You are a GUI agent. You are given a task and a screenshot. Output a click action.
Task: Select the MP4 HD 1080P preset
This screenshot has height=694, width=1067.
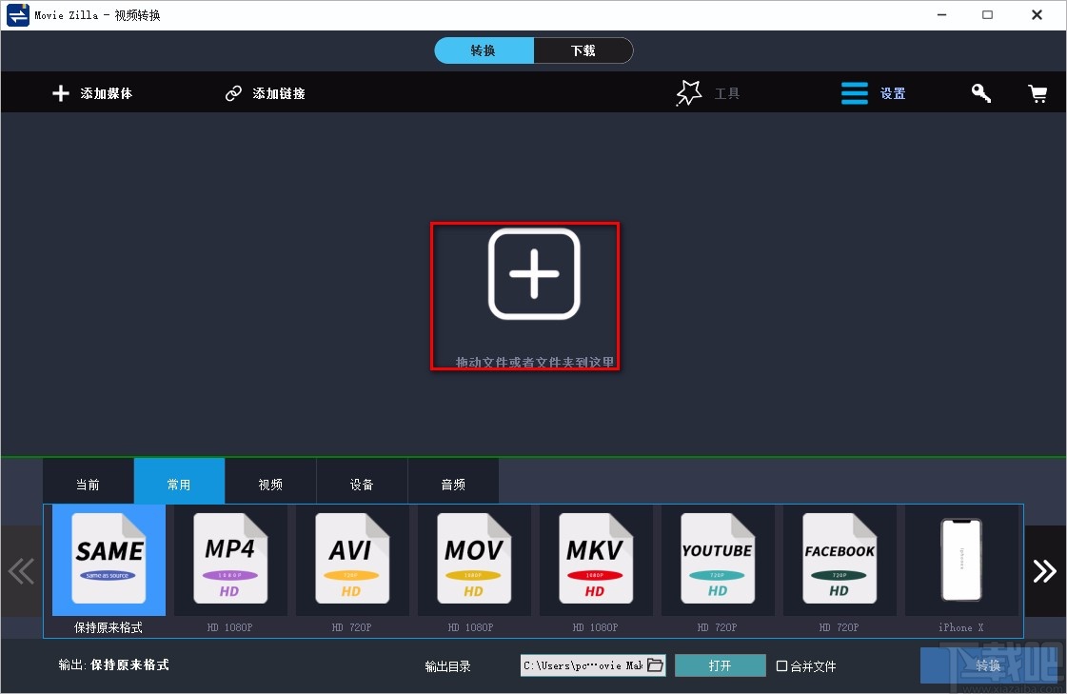(229, 560)
